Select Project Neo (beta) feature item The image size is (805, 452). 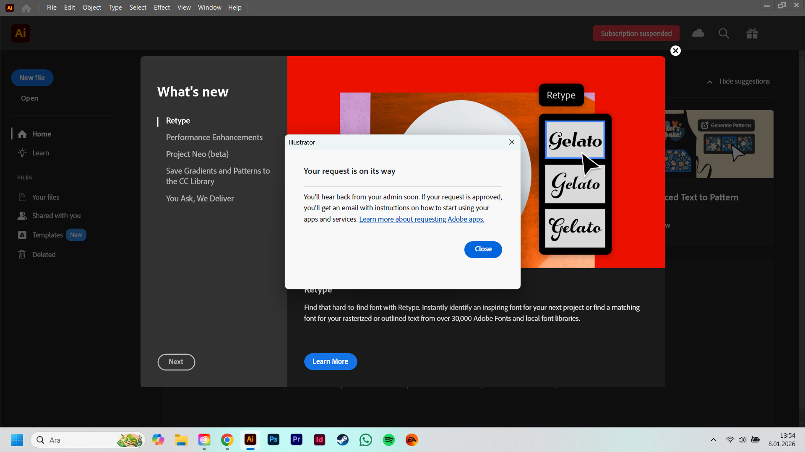[197, 154]
